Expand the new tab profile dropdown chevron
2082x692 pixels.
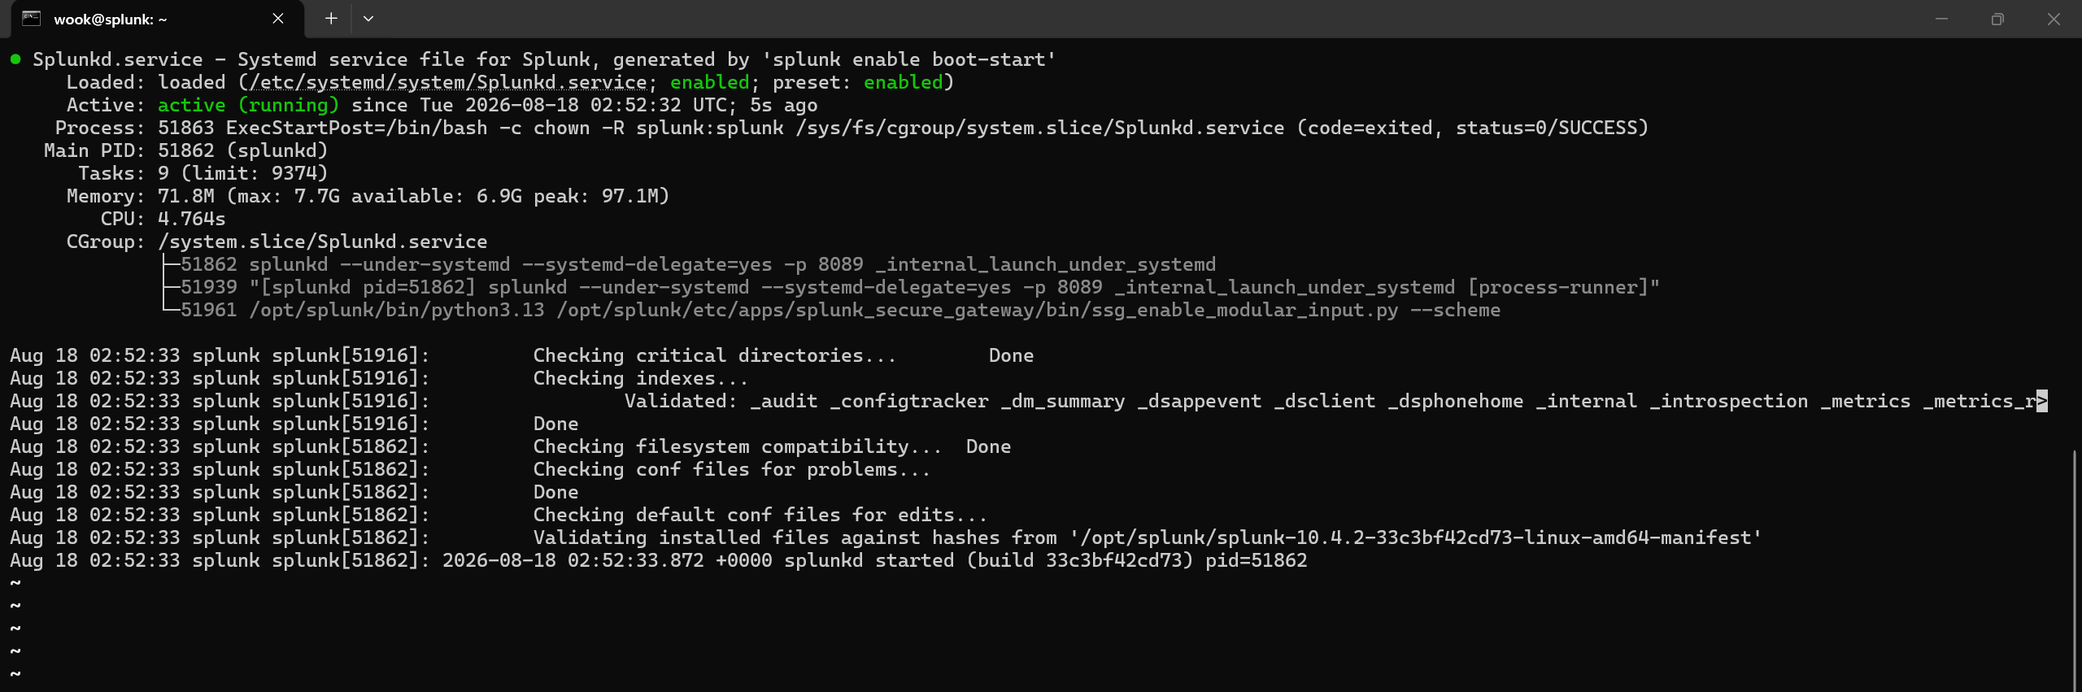(368, 19)
